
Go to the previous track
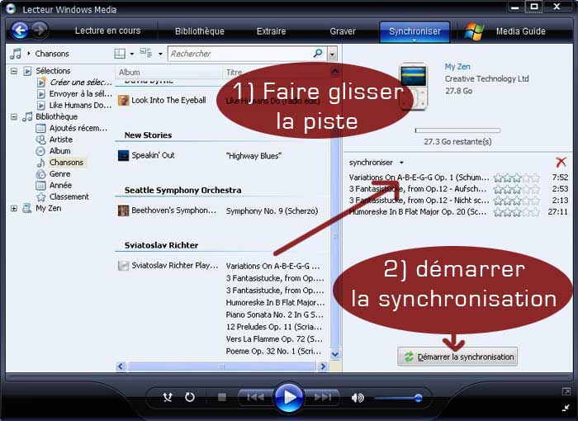pyautogui.click(x=255, y=397)
